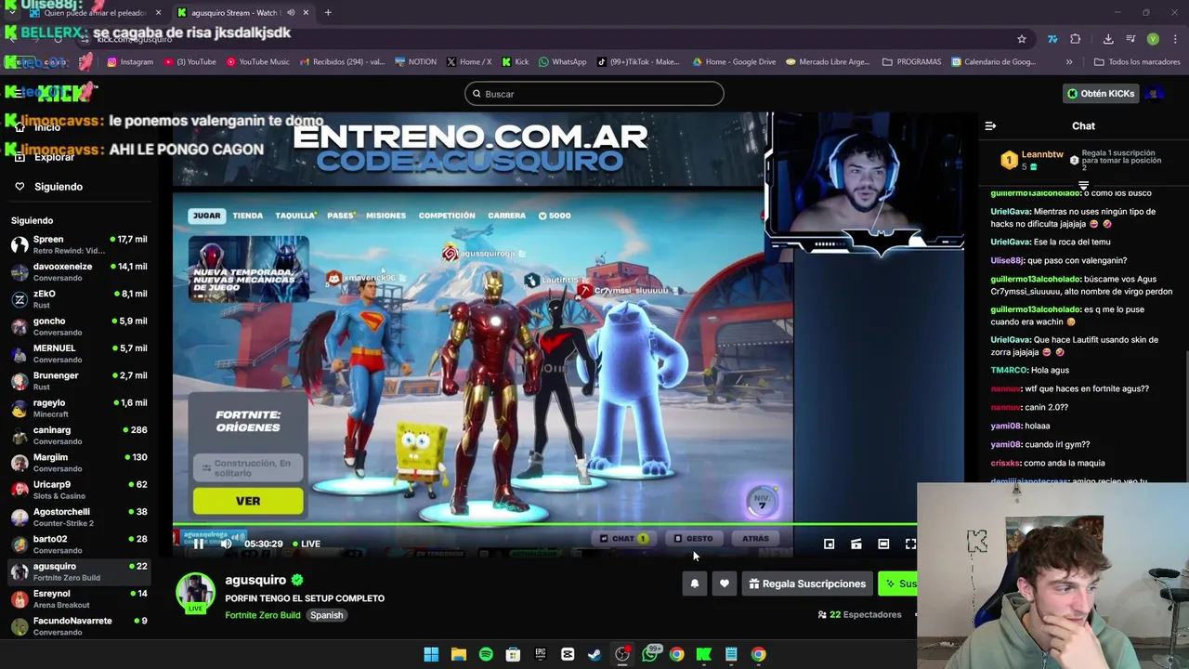Open new browser tab with plus
Screen dimensions: 1189x669
pos(328,13)
